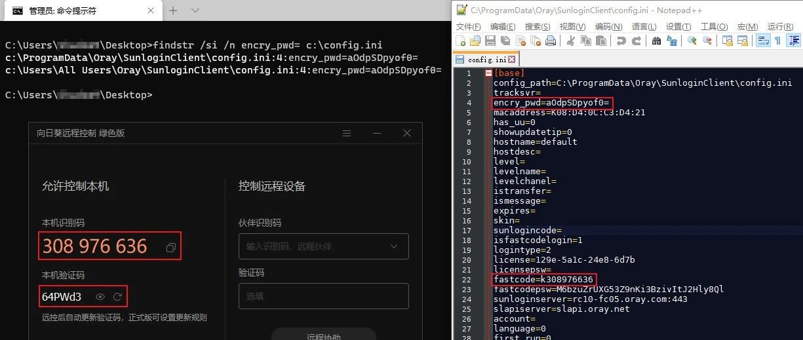Open the 宏(M) menu in Notepad++
This screenshot has width=803, height=340.
[747, 26]
